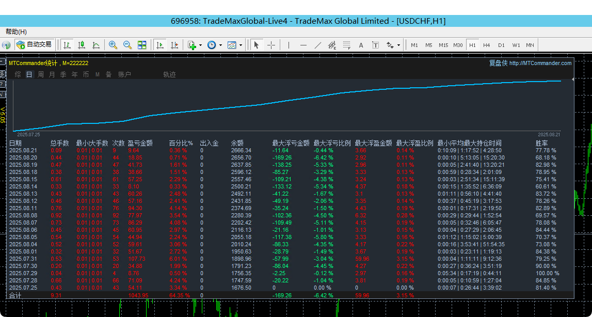Switch to the 周 statistics tab
Screen dimensions: 592x317
[41, 74]
